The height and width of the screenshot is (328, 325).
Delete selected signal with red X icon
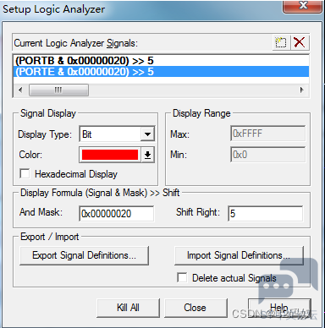tap(299, 43)
